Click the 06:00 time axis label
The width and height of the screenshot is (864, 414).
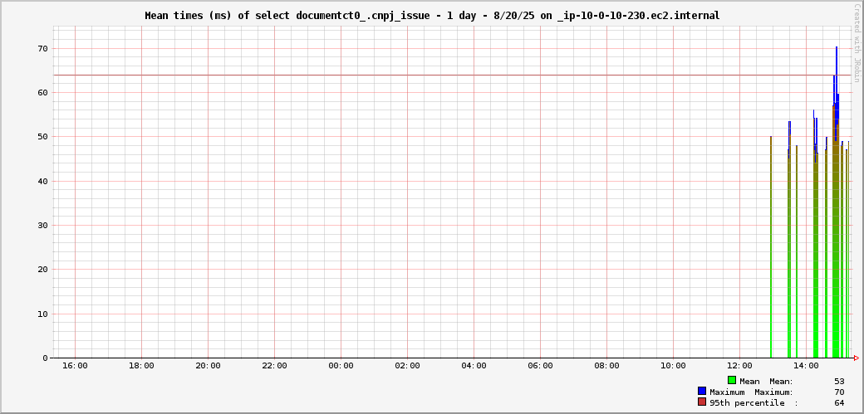pyautogui.click(x=540, y=366)
